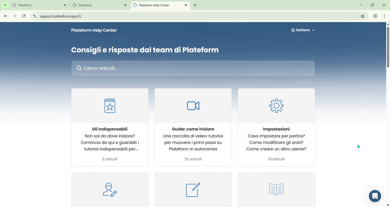Image resolution: width=390 pixels, height=207 pixels.
Task: Open the Gli Indispensabili book-star icon
Action: click(x=110, y=106)
